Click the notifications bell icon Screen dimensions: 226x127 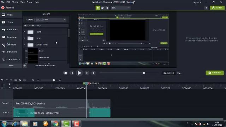pos(206,8)
